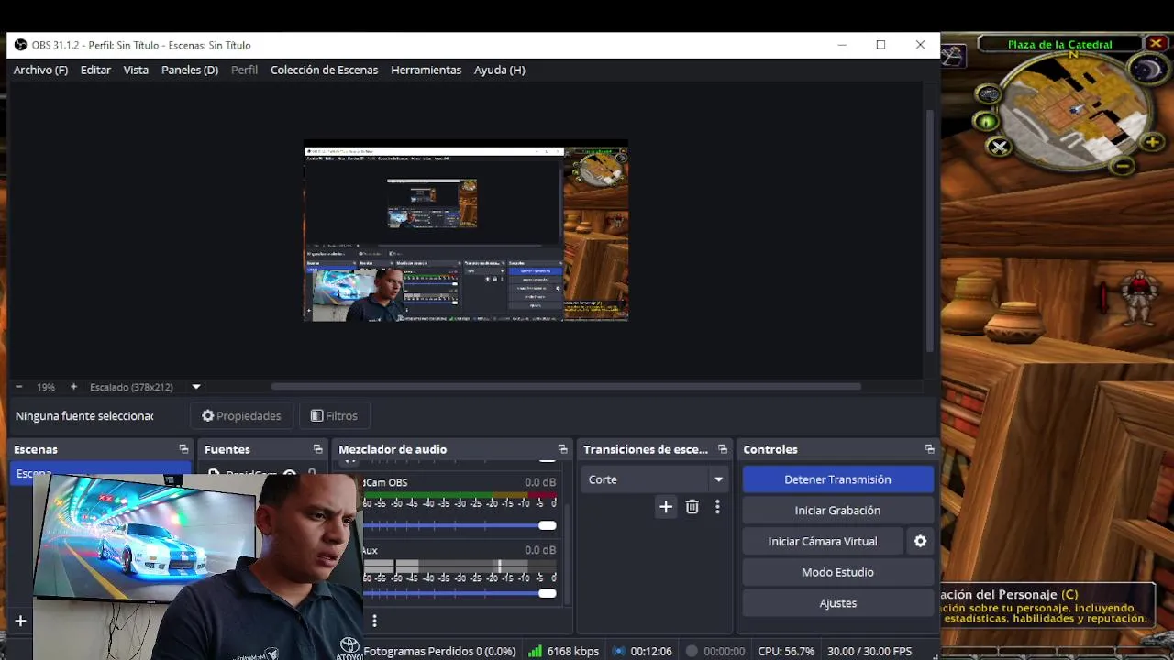Click the DroidCam OBS audio level meter
Screen dimensions: 1174x660
click(x=460, y=496)
